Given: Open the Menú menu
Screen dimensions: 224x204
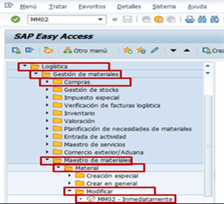Looking at the screenshot, I should pyautogui.click(x=28, y=7).
